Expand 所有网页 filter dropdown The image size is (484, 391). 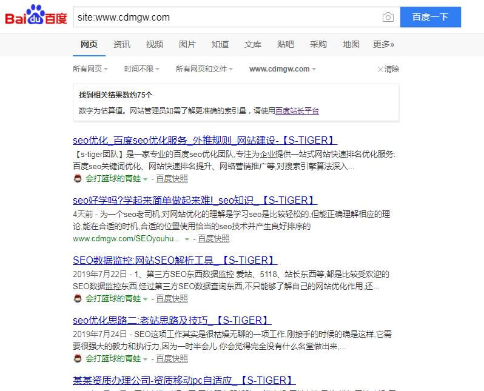tap(90, 69)
